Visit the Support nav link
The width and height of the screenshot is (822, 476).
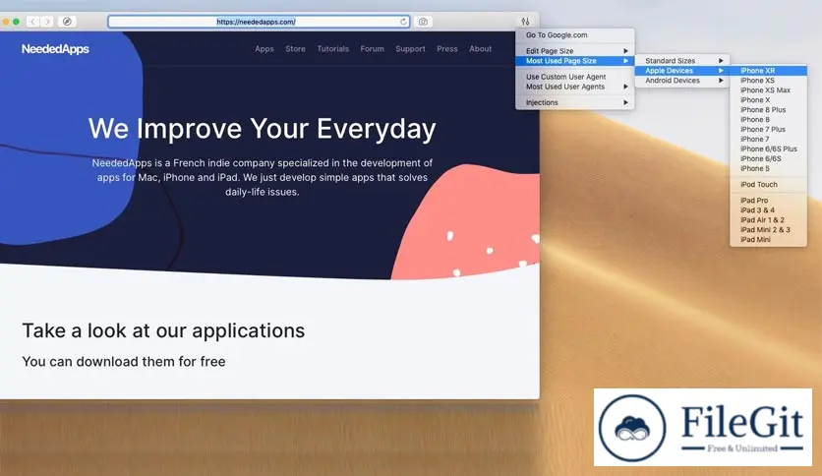(410, 49)
